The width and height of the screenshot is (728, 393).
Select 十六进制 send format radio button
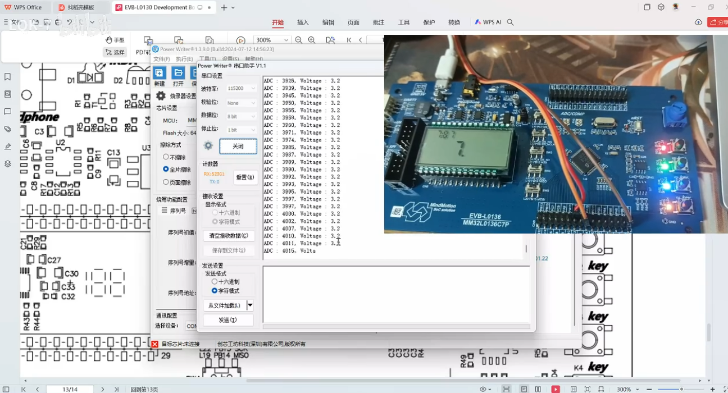coord(215,282)
